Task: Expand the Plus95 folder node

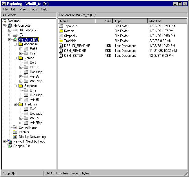Action: click(21, 67)
